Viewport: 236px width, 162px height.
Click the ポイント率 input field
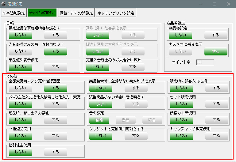205,62
